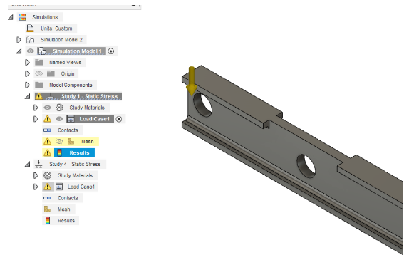Click the yellow force arrow on model
The image size is (404, 260).
192,80
